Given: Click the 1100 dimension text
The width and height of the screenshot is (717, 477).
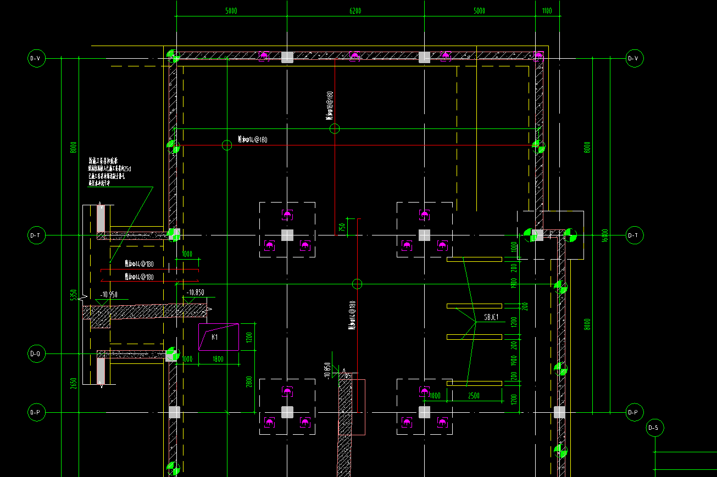Looking at the screenshot, I should (x=547, y=11).
